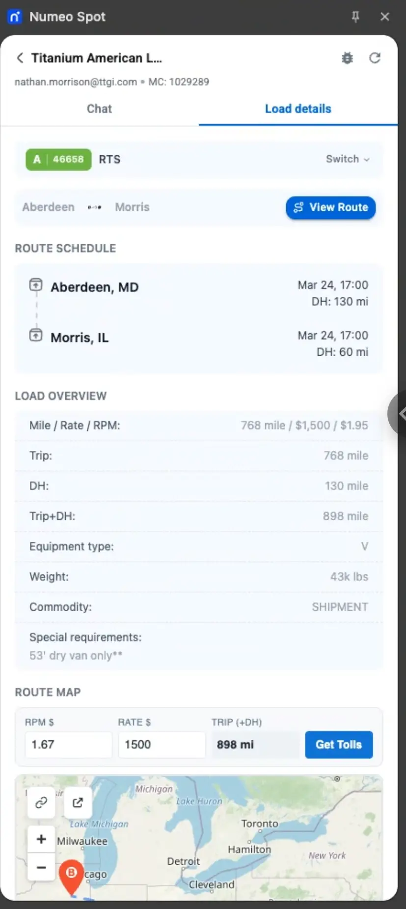
Task: Click the green A 46658 load badge
Action: pos(58,159)
